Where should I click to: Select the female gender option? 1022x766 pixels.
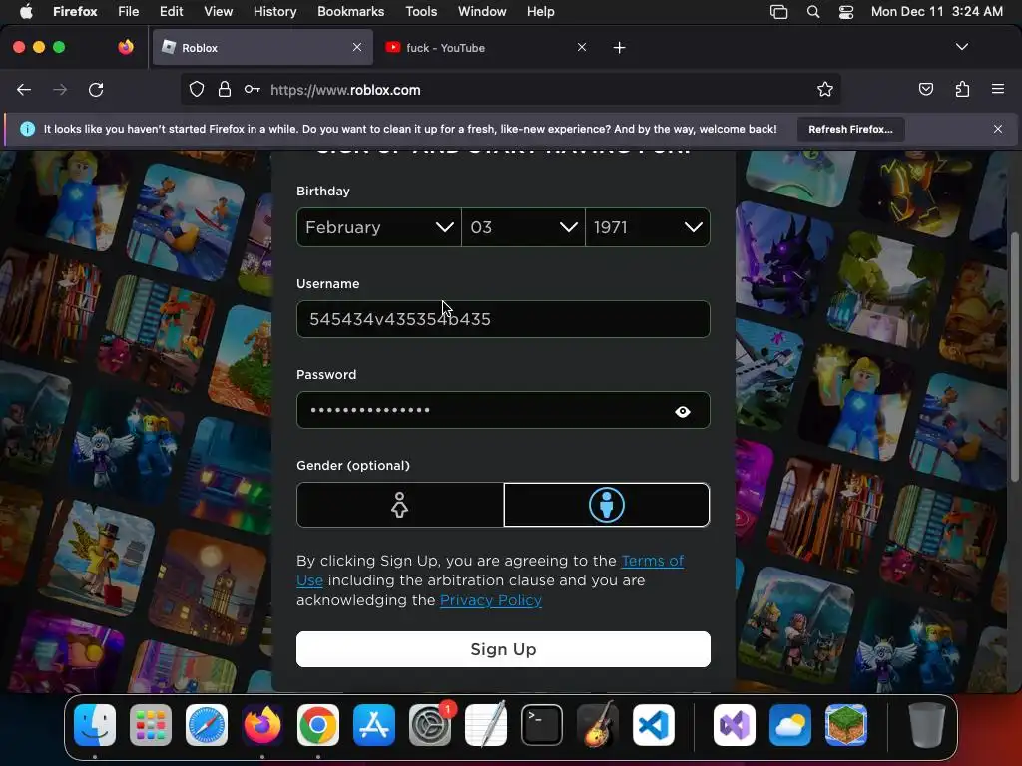pos(400,505)
